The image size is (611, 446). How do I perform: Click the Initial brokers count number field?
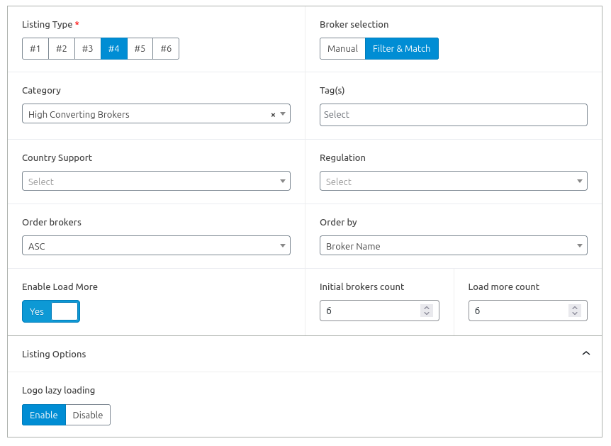pyautogui.click(x=369, y=311)
